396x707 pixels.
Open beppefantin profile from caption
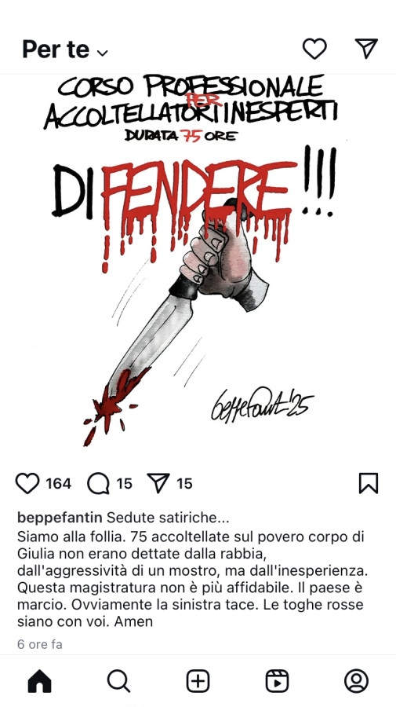(x=60, y=518)
